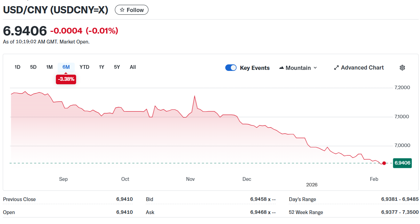Image resolution: width=420 pixels, height=224 pixels.
Task: Click the chart settings gear icon
Action: pos(402,68)
